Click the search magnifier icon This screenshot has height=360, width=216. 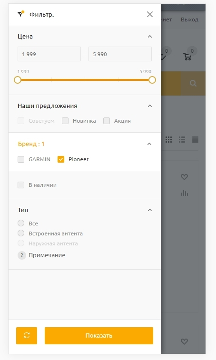pyautogui.click(x=193, y=83)
